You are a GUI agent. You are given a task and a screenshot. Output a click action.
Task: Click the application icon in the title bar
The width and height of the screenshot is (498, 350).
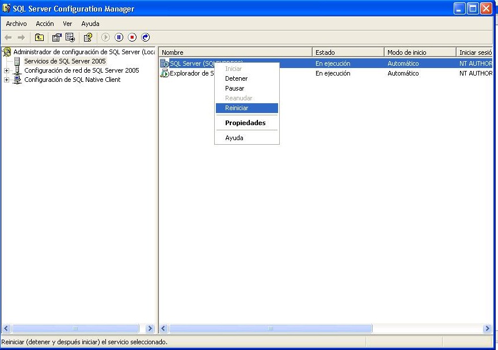click(x=6, y=8)
